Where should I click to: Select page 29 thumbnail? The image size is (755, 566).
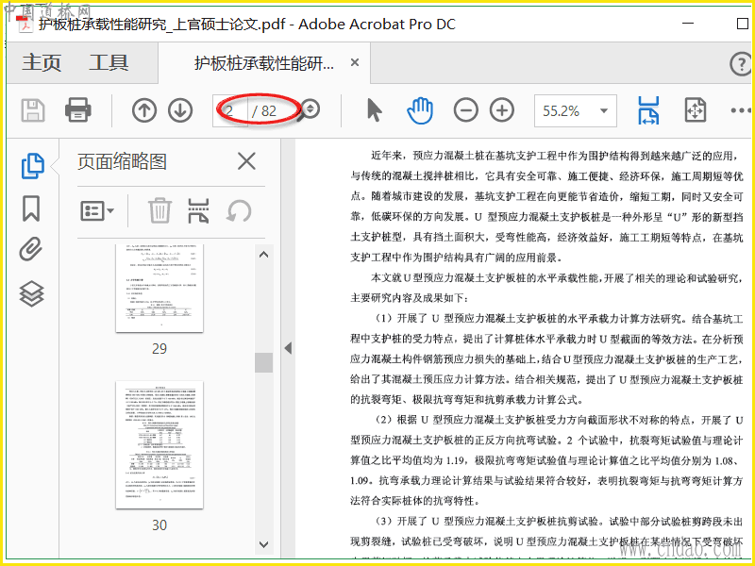point(159,289)
